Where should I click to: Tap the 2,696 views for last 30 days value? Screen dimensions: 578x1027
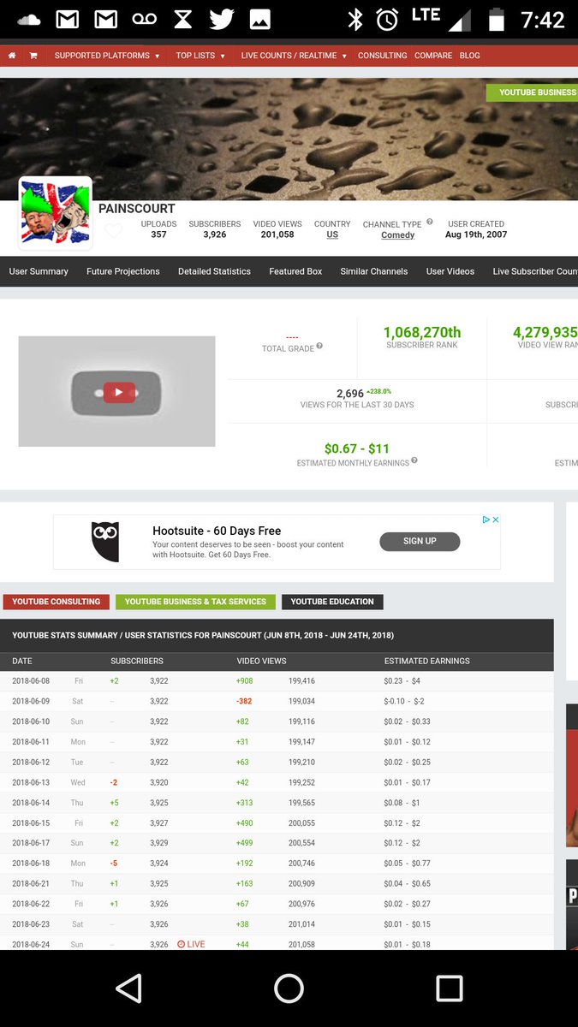click(350, 394)
